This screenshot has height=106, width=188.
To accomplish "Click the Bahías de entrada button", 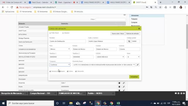I will click(132, 34).
